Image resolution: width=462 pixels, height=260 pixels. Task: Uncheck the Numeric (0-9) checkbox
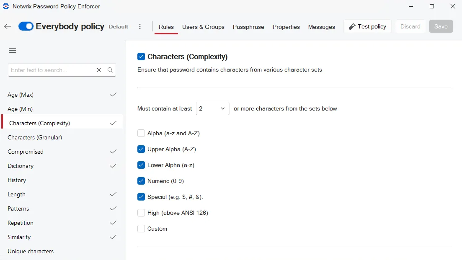141,181
